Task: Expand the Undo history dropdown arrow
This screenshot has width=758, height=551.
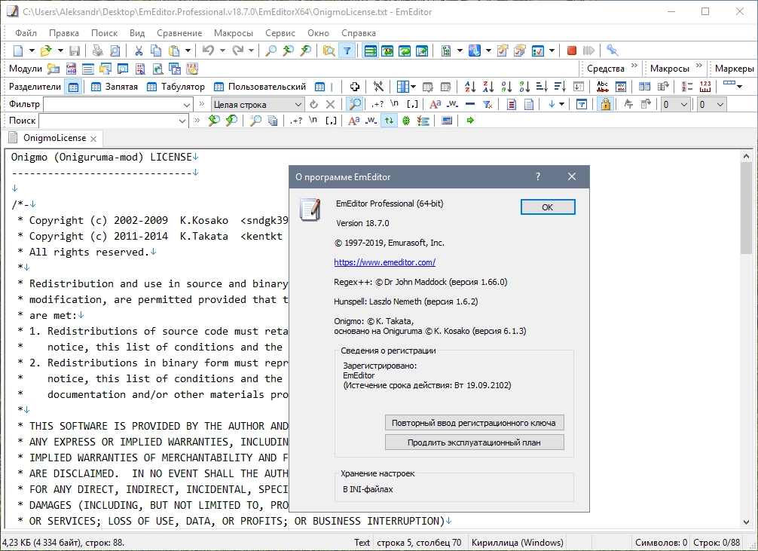Action: [x=222, y=51]
